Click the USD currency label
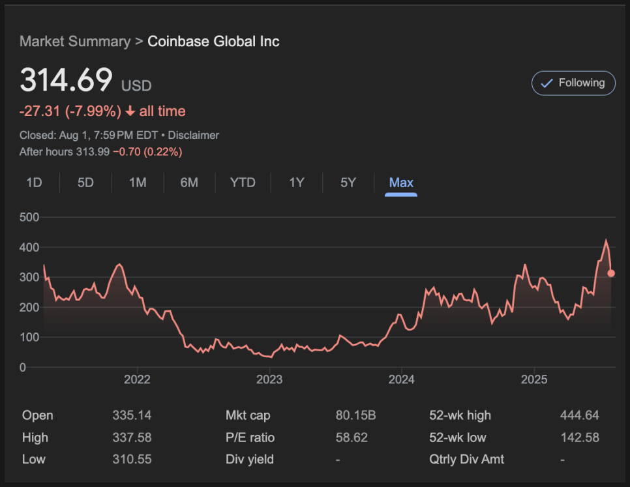 point(136,86)
